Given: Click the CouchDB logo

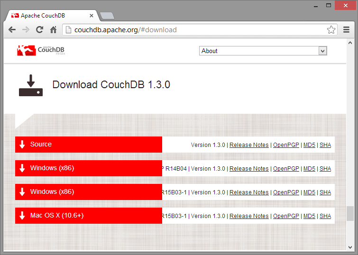Looking at the screenshot, I should pyautogui.click(x=41, y=50).
